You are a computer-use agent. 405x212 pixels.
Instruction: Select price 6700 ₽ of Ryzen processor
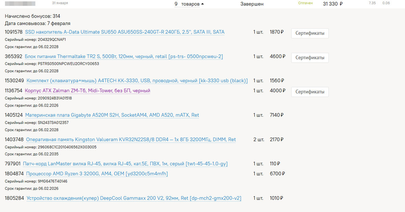pyautogui.click(x=277, y=174)
